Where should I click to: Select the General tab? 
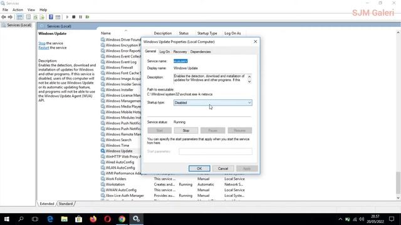point(150,51)
